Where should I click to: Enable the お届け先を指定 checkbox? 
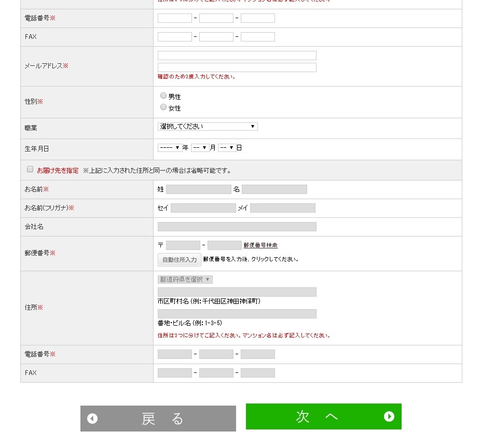[30, 169]
